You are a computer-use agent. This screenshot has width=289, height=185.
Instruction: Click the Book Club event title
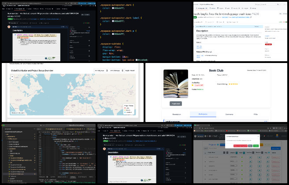coord(216,70)
